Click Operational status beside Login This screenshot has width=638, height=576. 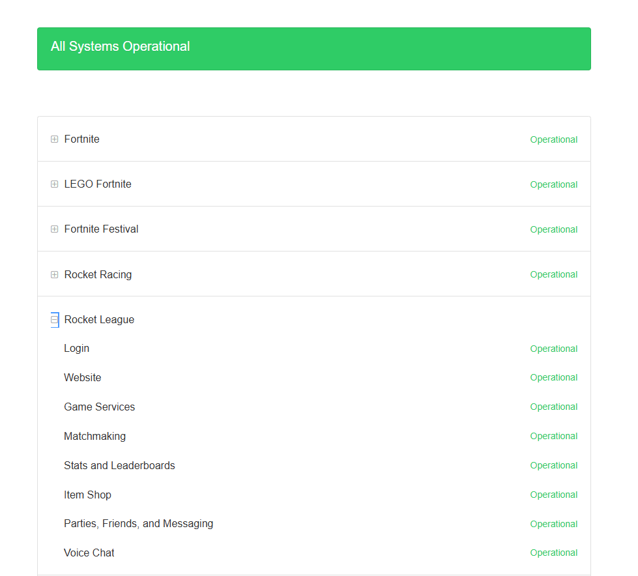554,349
